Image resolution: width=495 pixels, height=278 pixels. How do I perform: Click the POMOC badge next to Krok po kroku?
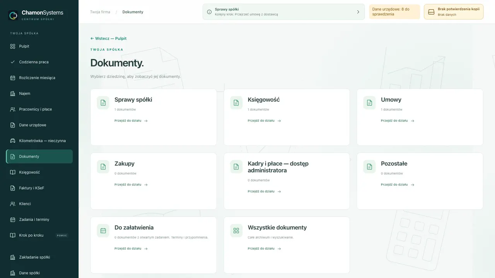pos(61,236)
